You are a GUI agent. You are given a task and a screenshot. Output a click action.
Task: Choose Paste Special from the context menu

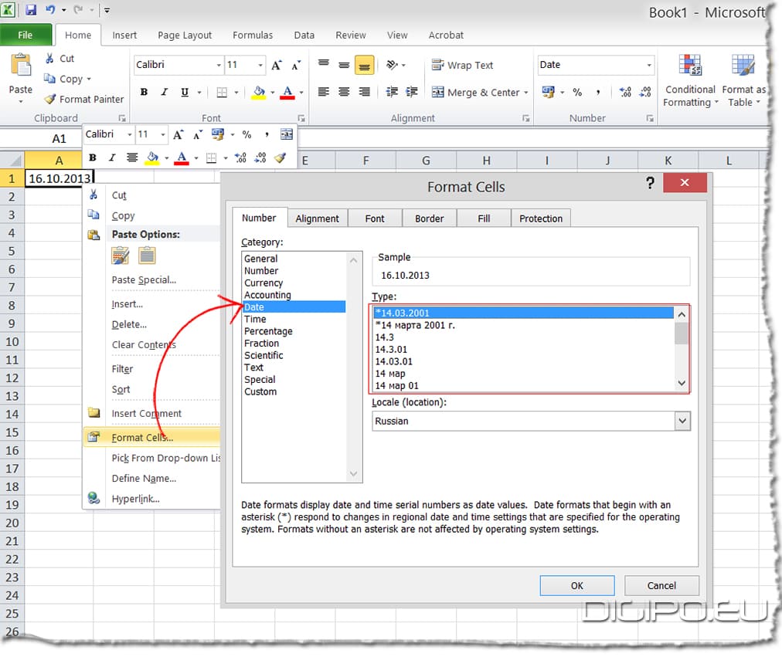click(x=144, y=279)
